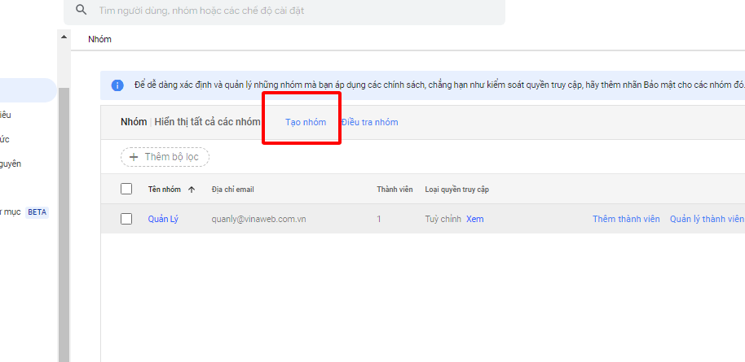The height and width of the screenshot is (362, 745).
Task: Click the Tạo nhóm link
Action: pyautogui.click(x=306, y=122)
